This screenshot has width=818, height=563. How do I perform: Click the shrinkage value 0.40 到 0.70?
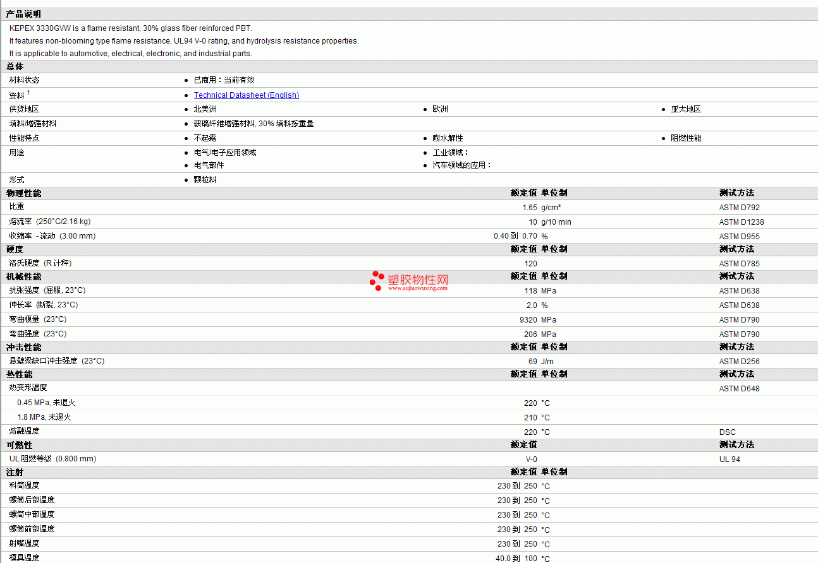(515, 237)
